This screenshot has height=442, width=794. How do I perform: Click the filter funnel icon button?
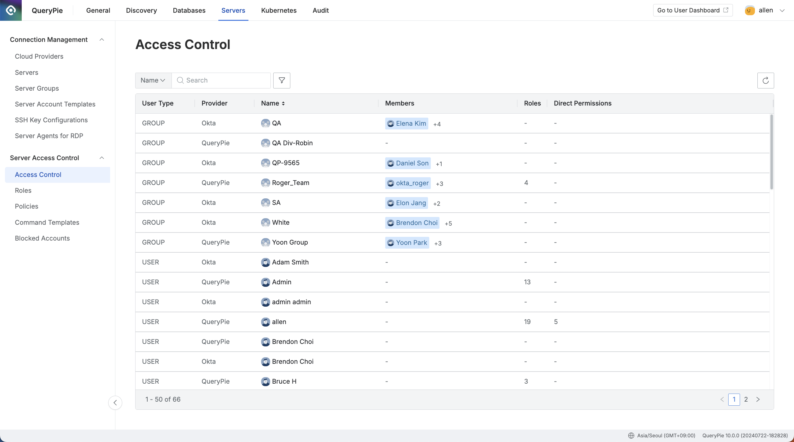coord(282,80)
